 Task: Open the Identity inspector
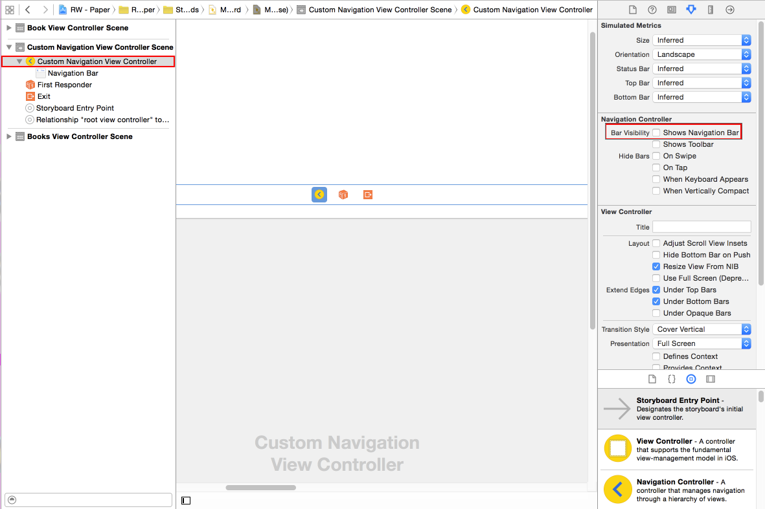coord(672,10)
